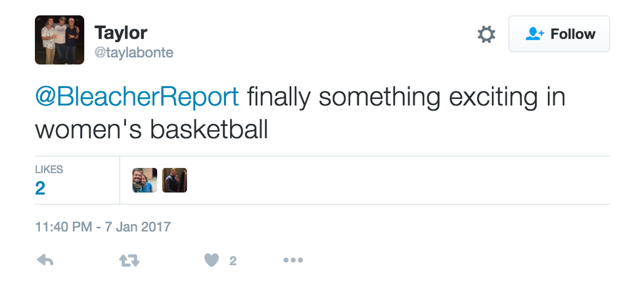The height and width of the screenshot is (298, 644).
Task: Click the LIKES label
Action: tap(49, 169)
